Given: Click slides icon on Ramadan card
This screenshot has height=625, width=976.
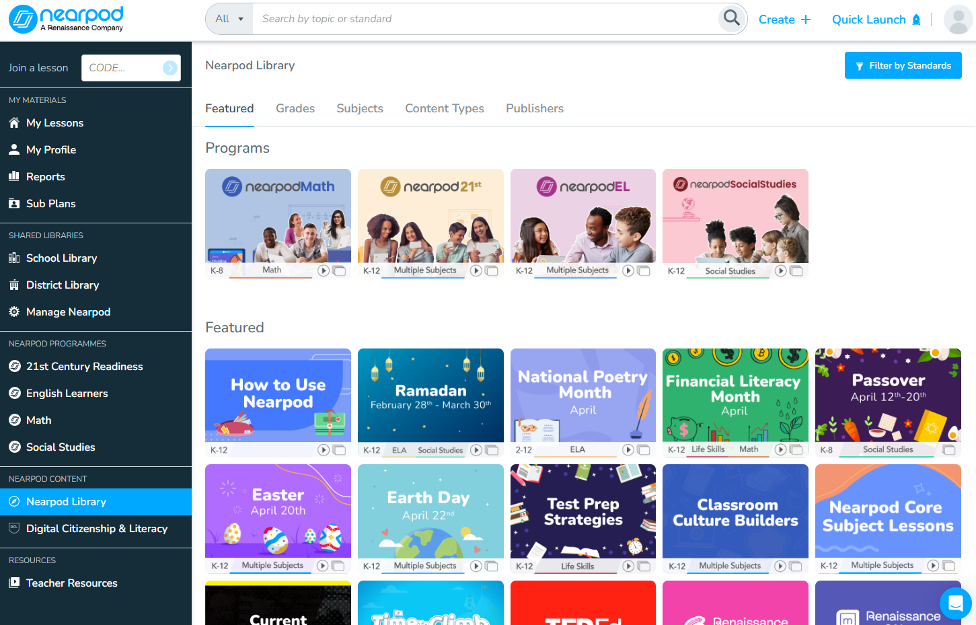Looking at the screenshot, I should (492, 450).
